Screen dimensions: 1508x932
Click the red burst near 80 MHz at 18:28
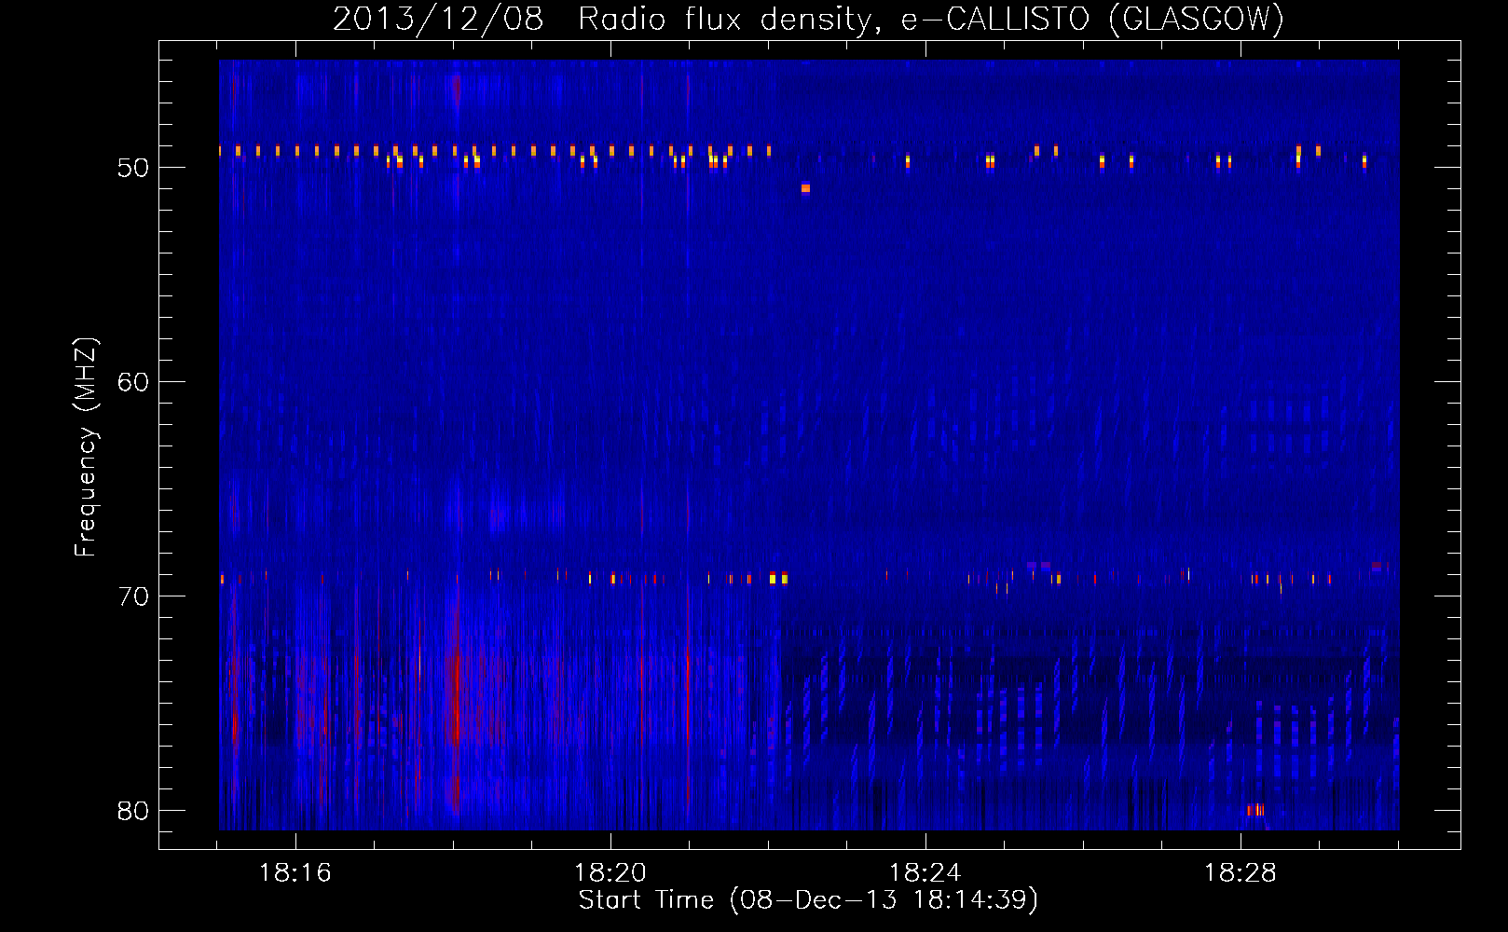click(1255, 810)
